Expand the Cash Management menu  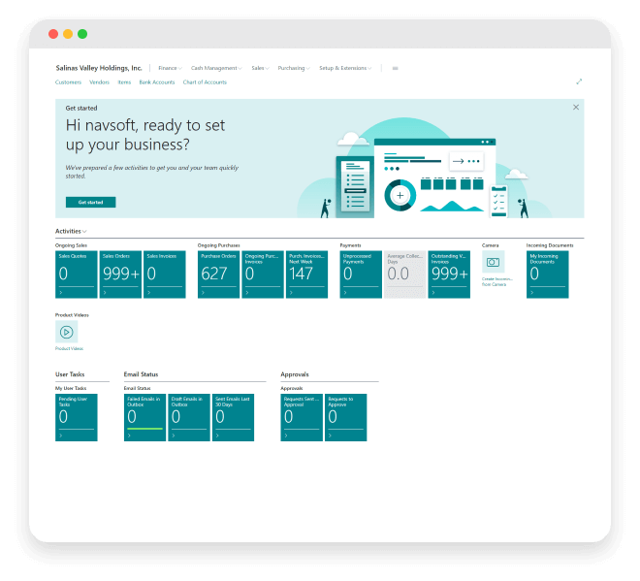click(x=216, y=68)
